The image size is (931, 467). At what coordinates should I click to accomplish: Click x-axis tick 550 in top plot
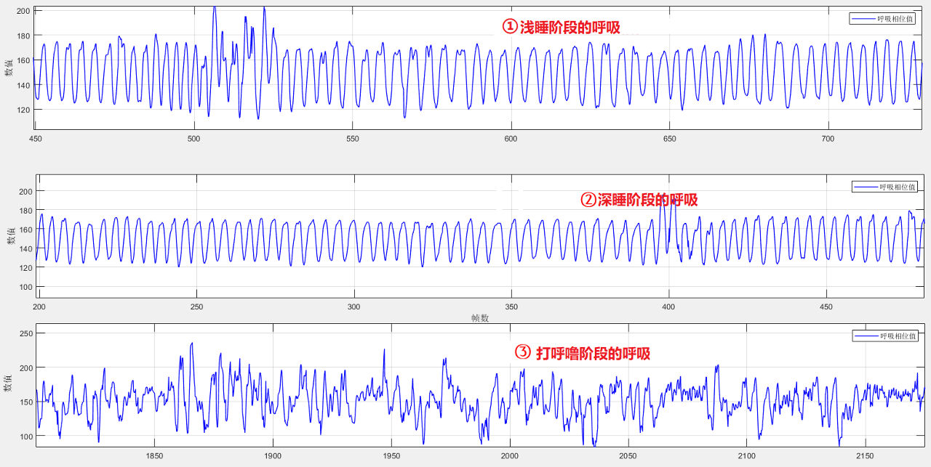(352, 138)
